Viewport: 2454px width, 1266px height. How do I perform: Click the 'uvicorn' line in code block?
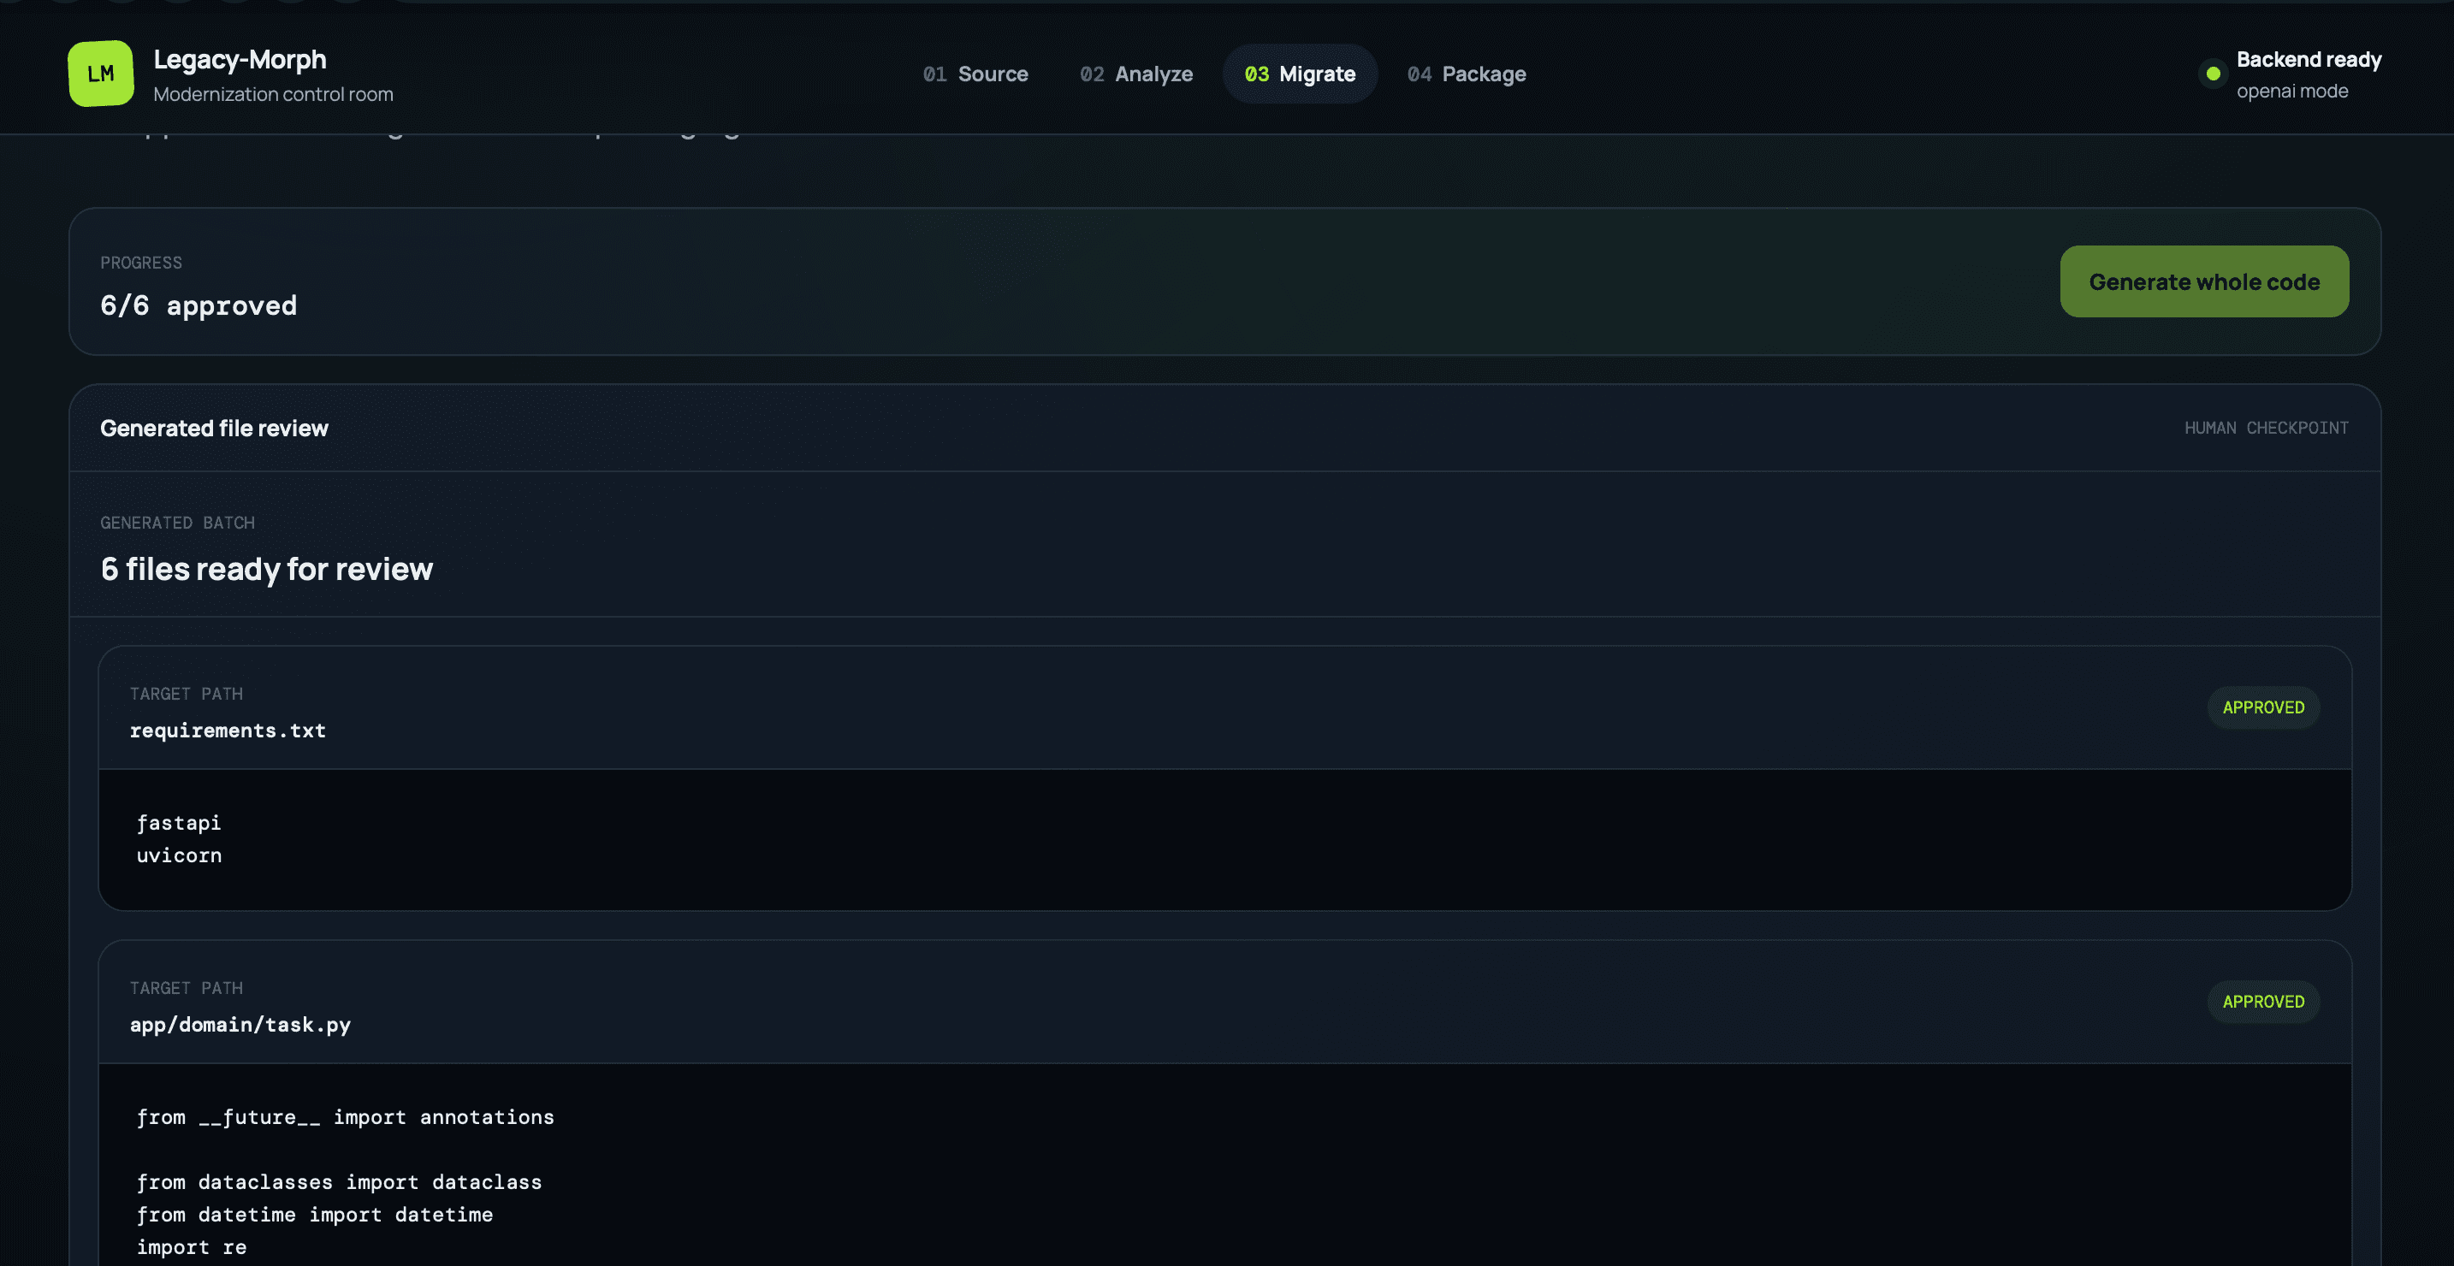pyautogui.click(x=179, y=855)
